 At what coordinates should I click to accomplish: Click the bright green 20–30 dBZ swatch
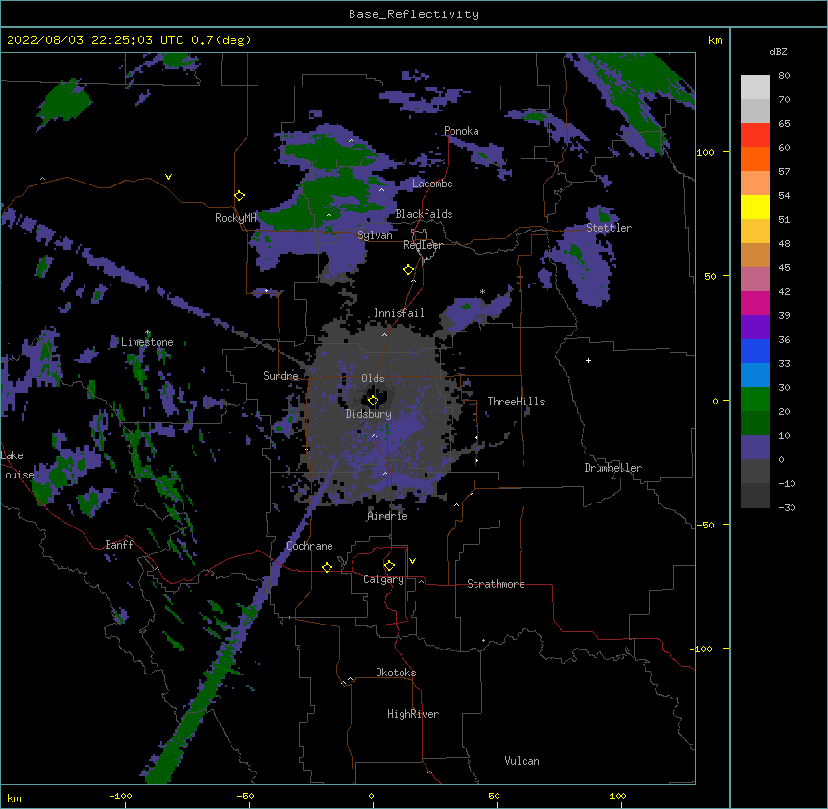755,400
